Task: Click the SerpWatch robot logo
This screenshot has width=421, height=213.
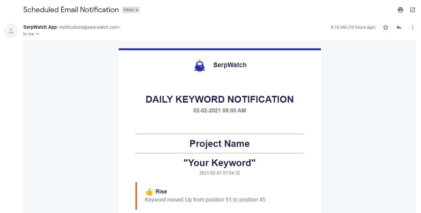Action: point(200,65)
